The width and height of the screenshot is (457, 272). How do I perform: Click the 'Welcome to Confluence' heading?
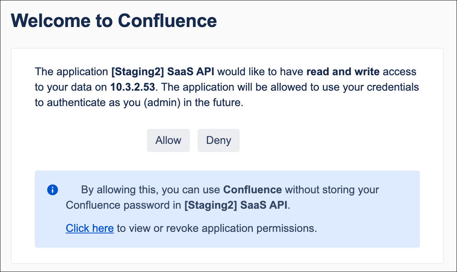114,21
